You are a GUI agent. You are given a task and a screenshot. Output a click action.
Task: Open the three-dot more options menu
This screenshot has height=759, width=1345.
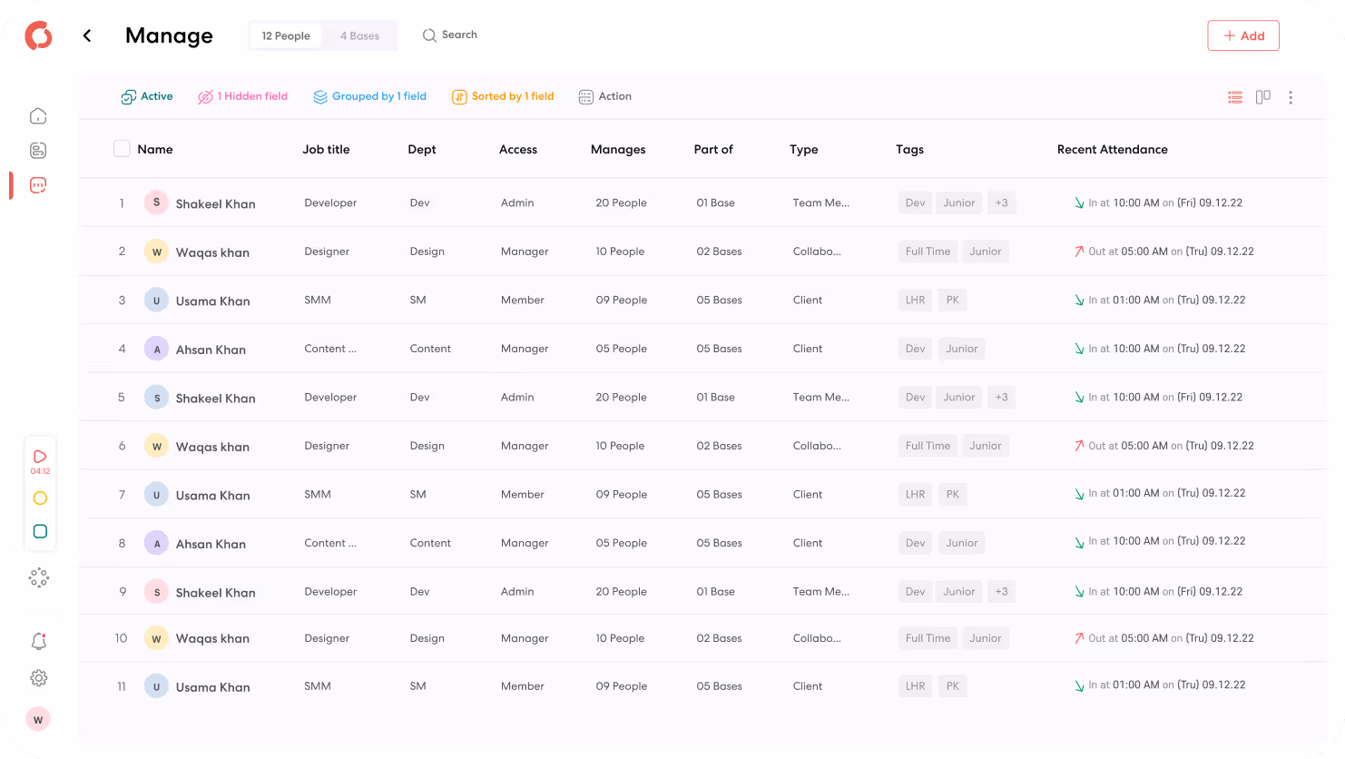point(1291,97)
